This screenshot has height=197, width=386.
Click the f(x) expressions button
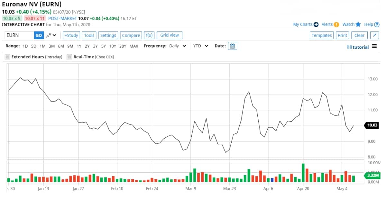tap(149, 35)
